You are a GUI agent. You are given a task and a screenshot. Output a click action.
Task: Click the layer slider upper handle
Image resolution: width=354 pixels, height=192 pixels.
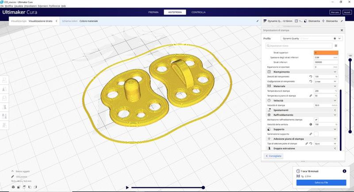coord(350,60)
